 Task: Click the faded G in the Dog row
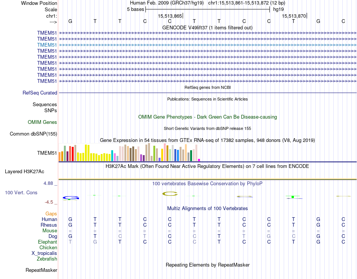tap(269, 236)
